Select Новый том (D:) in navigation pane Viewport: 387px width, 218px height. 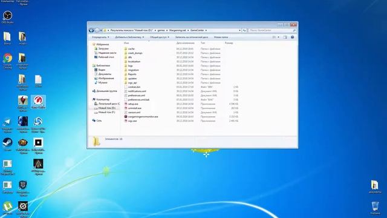pos(106,108)
